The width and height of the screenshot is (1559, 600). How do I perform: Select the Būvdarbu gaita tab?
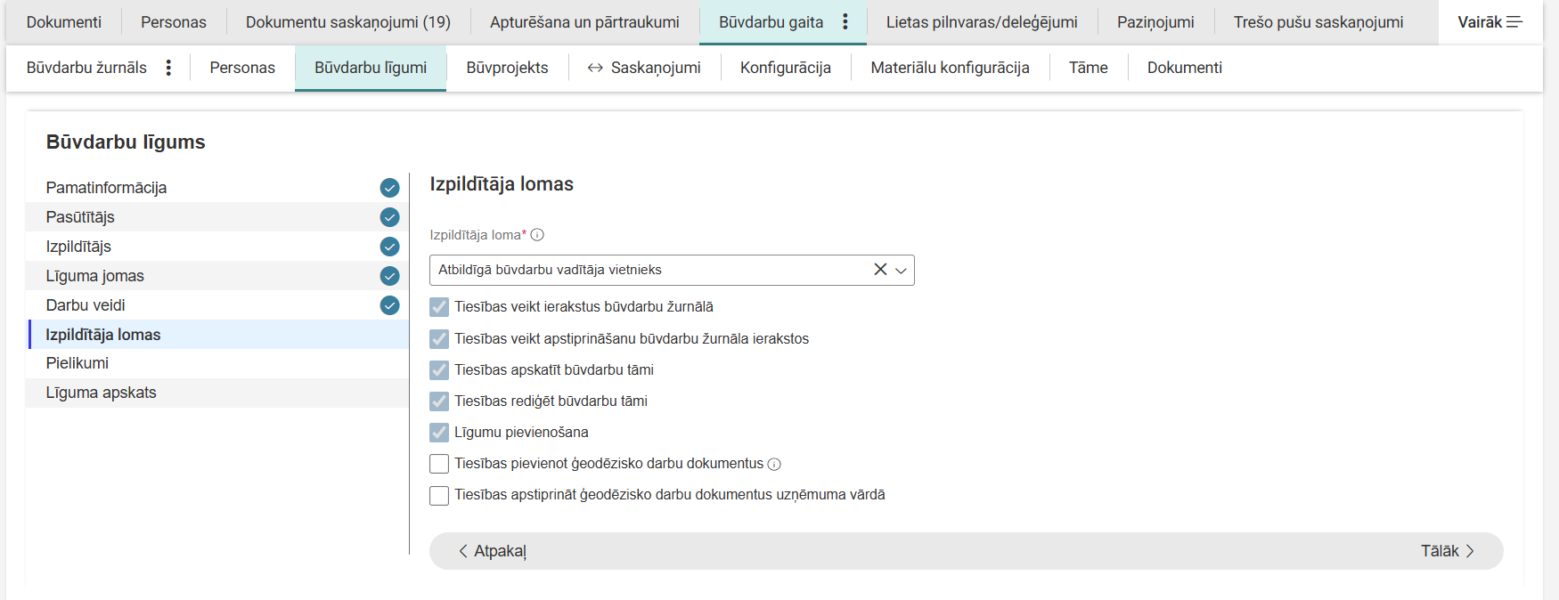tap(771, 22)
